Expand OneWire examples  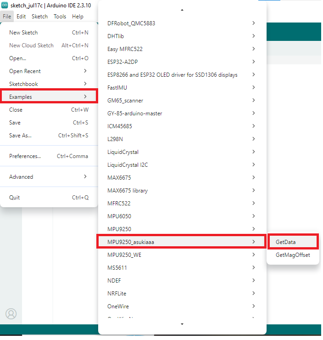point(182,306)
